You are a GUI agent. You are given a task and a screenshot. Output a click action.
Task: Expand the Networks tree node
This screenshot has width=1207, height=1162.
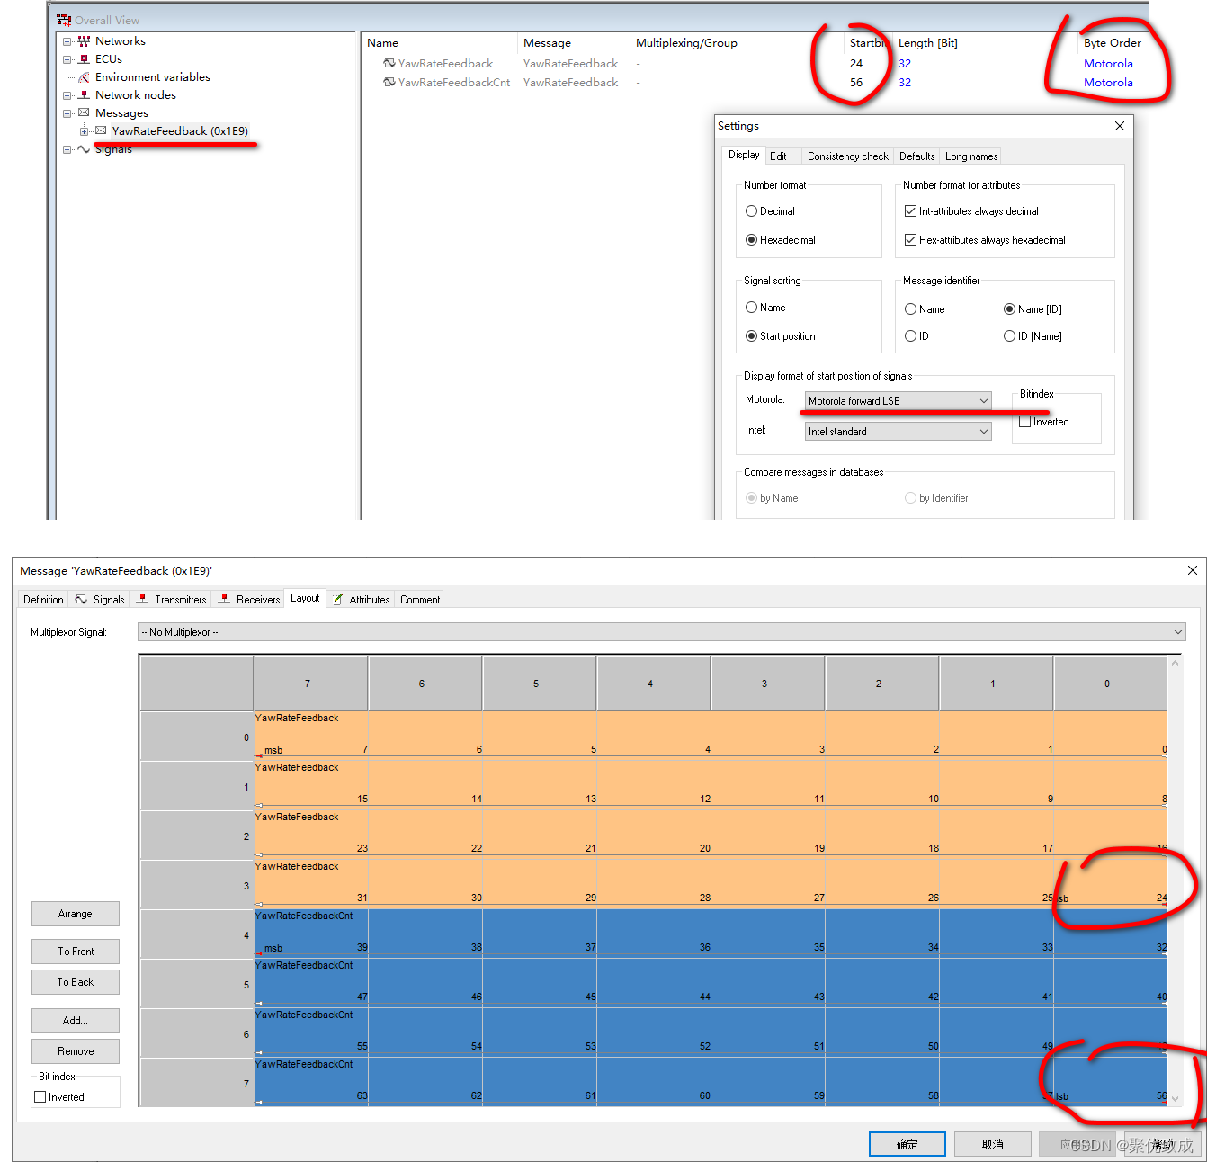67,41
